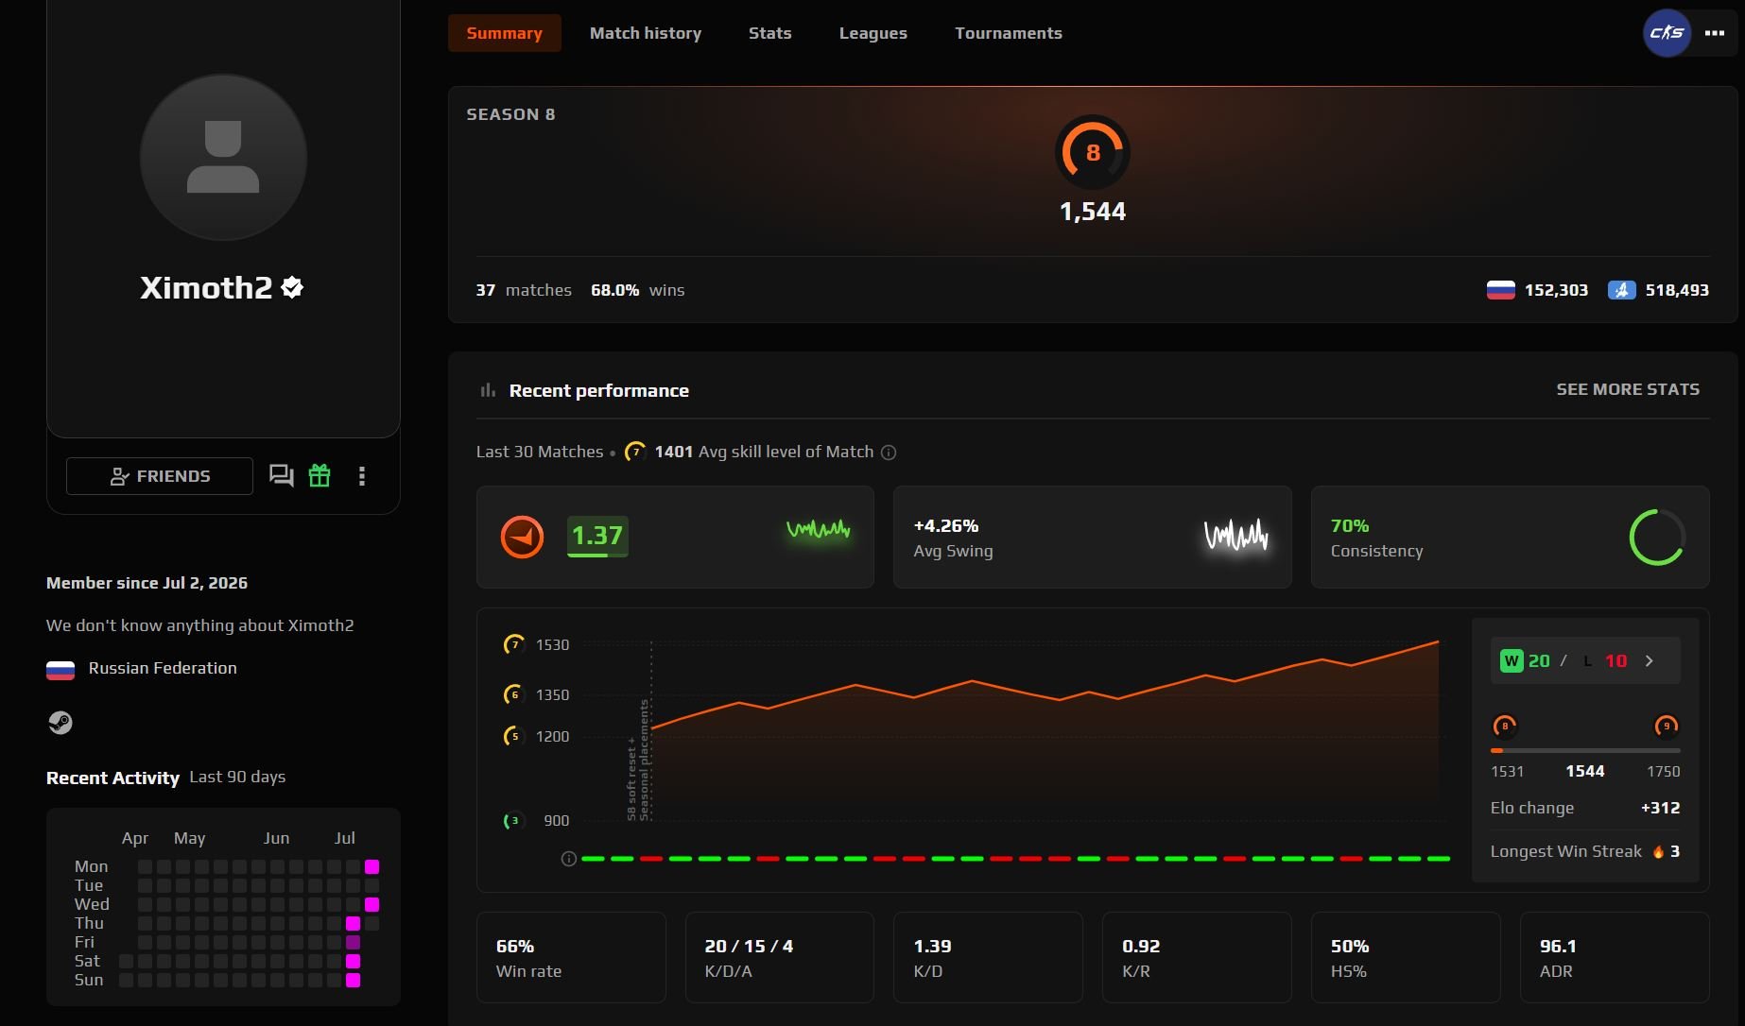
Task: Click the level 8 skill badge
Action: [x=1093, y=152]
